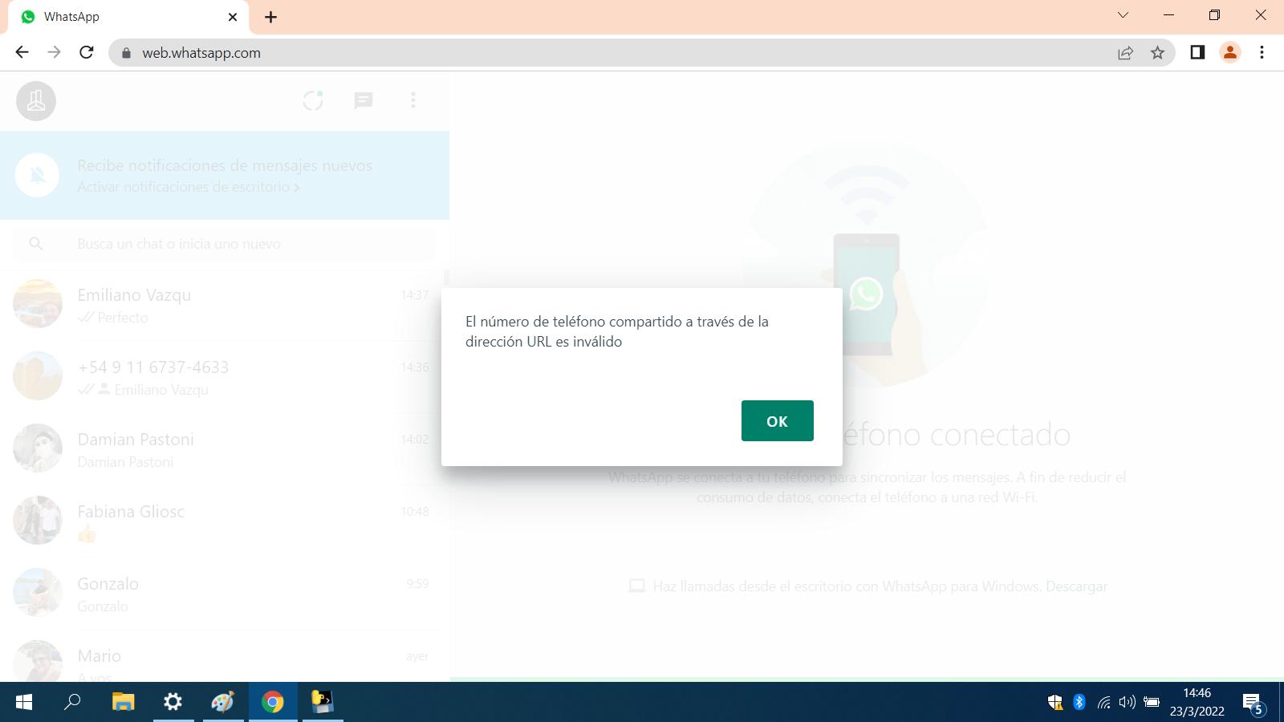Bookmark this page with star icon

tap(1157, 53)
